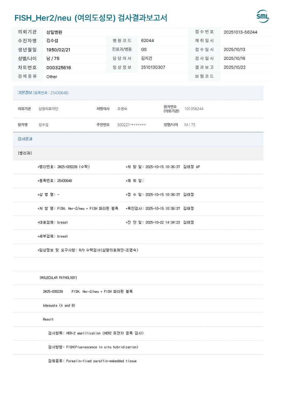Select the 의뢰기관 value '삼광의료재단'
Image resolution: width=282 pixels, height=398 pixels.
48,109
